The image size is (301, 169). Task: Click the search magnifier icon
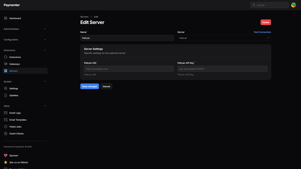coord(254,5)
